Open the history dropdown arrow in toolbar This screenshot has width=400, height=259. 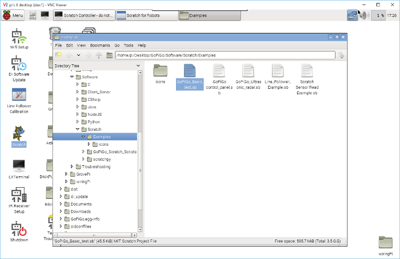tap(78, 55)
